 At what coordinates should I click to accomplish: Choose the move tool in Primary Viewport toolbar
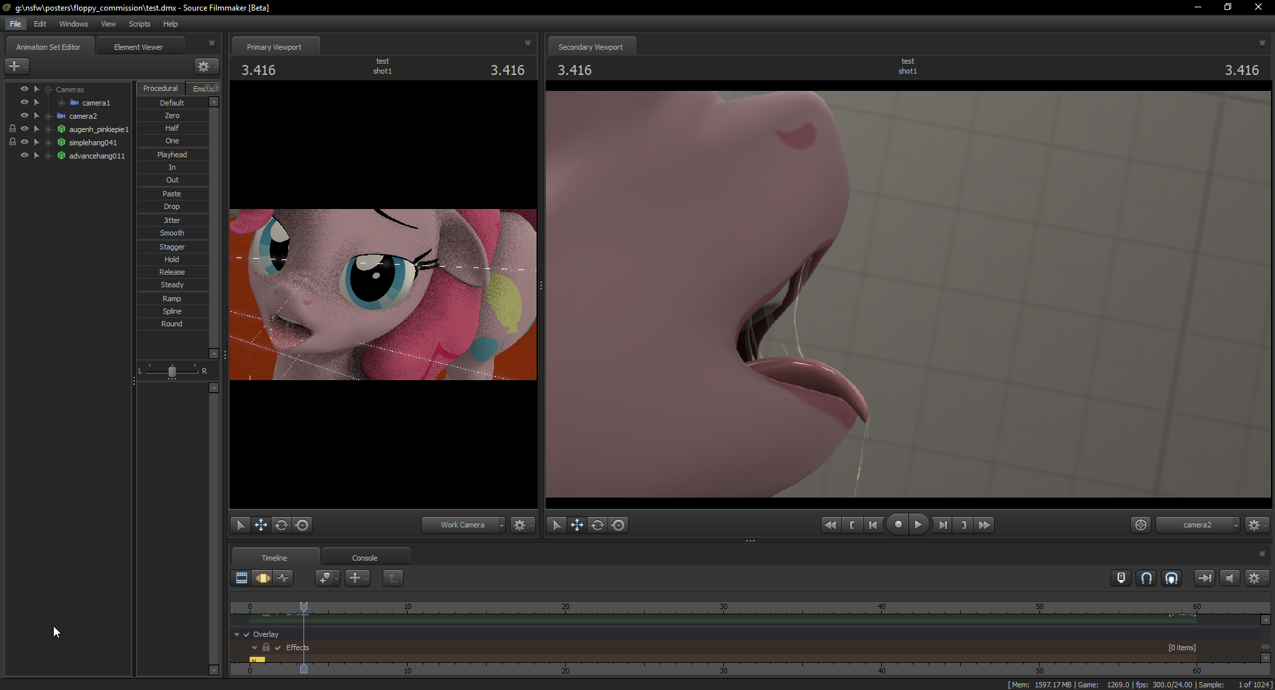261,525
